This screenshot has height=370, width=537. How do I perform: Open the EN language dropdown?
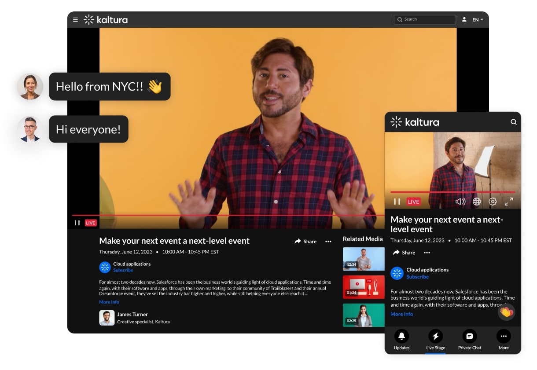point(478,19)
